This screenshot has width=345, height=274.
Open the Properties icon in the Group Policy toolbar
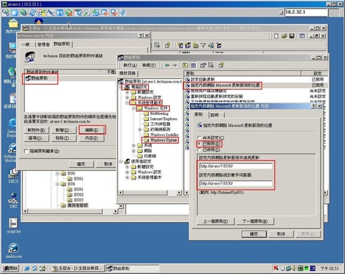203,65
